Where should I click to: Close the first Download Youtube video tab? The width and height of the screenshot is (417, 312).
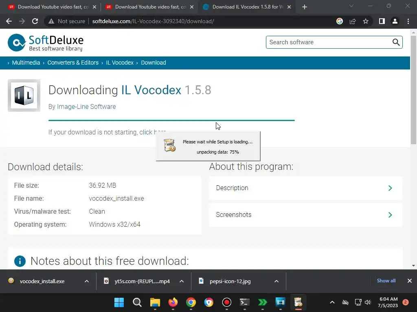[94, 7]
